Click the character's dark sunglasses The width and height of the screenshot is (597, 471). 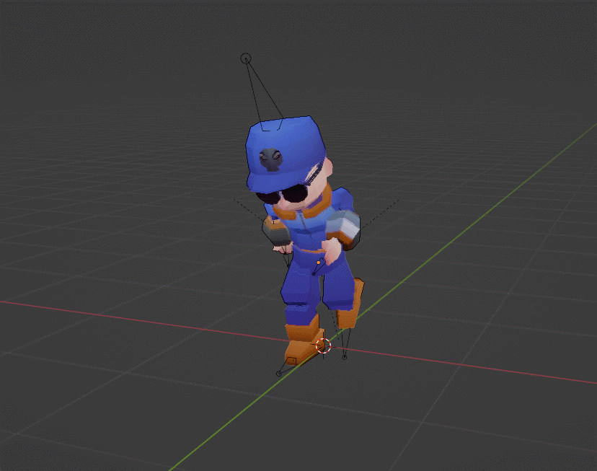tap(283, 194)
